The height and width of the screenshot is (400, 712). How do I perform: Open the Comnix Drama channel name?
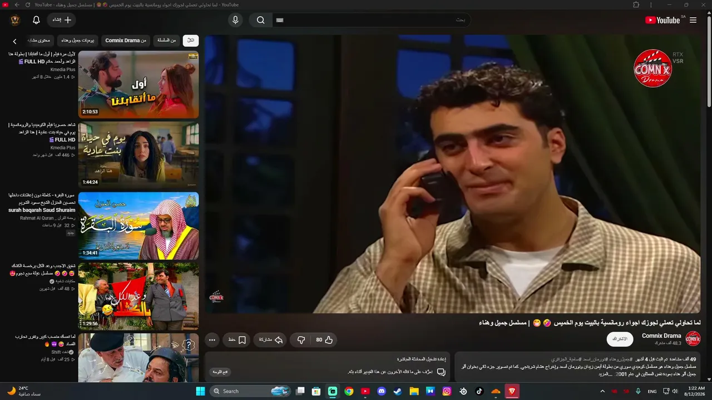coord(661,336)
